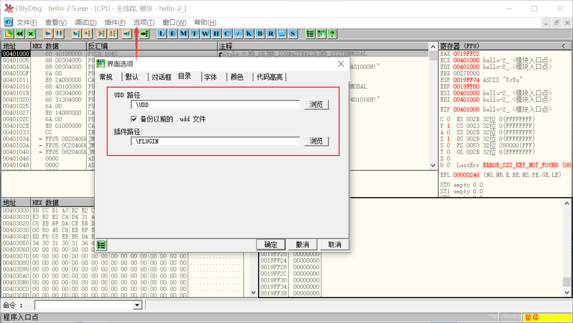Viewport: 573px width, 323px height.
Task: Open the CPU (C) window icon
Action: 227,34
